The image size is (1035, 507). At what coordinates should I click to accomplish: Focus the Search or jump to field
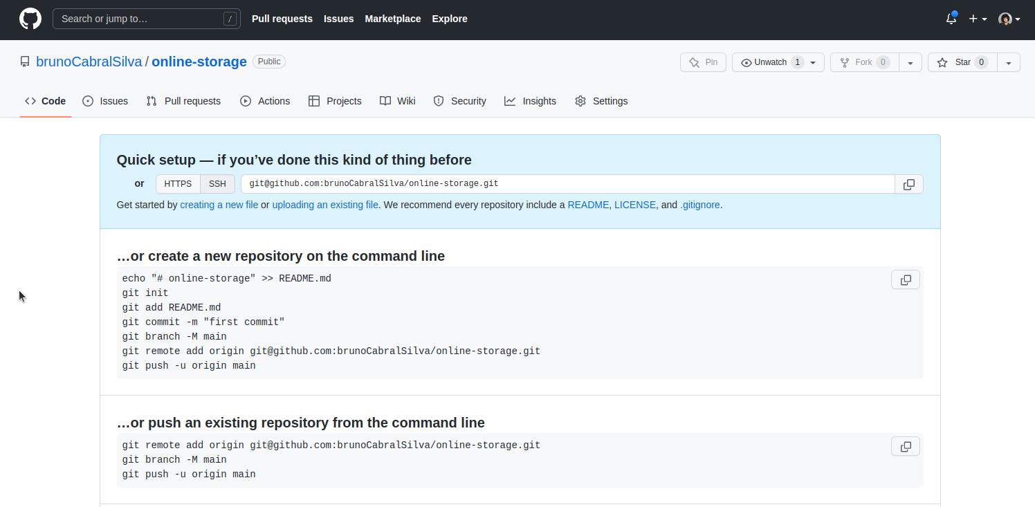click(147, 19)
